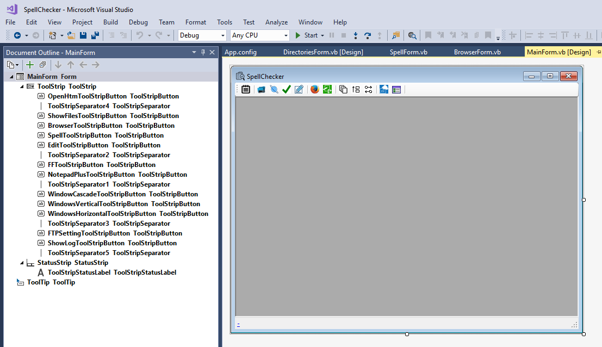Switch to the BrowserForm.vb tab
Screen dimensions: 602x347
[477, 52]
